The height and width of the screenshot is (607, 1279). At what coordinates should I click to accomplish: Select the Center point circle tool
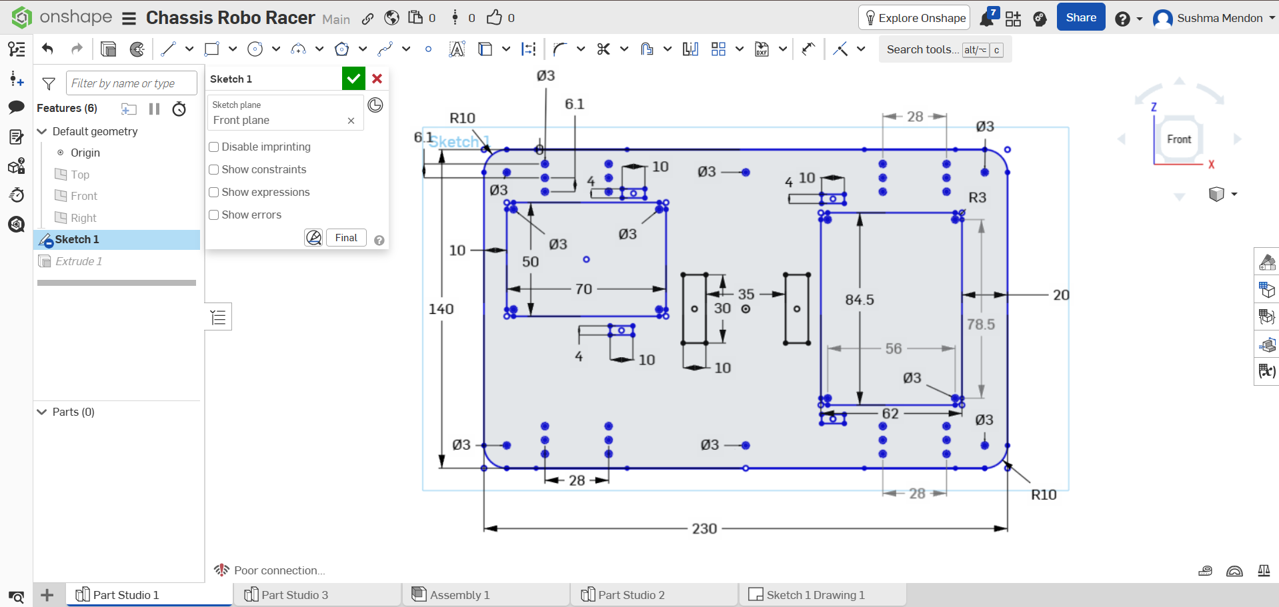[255, 49]
